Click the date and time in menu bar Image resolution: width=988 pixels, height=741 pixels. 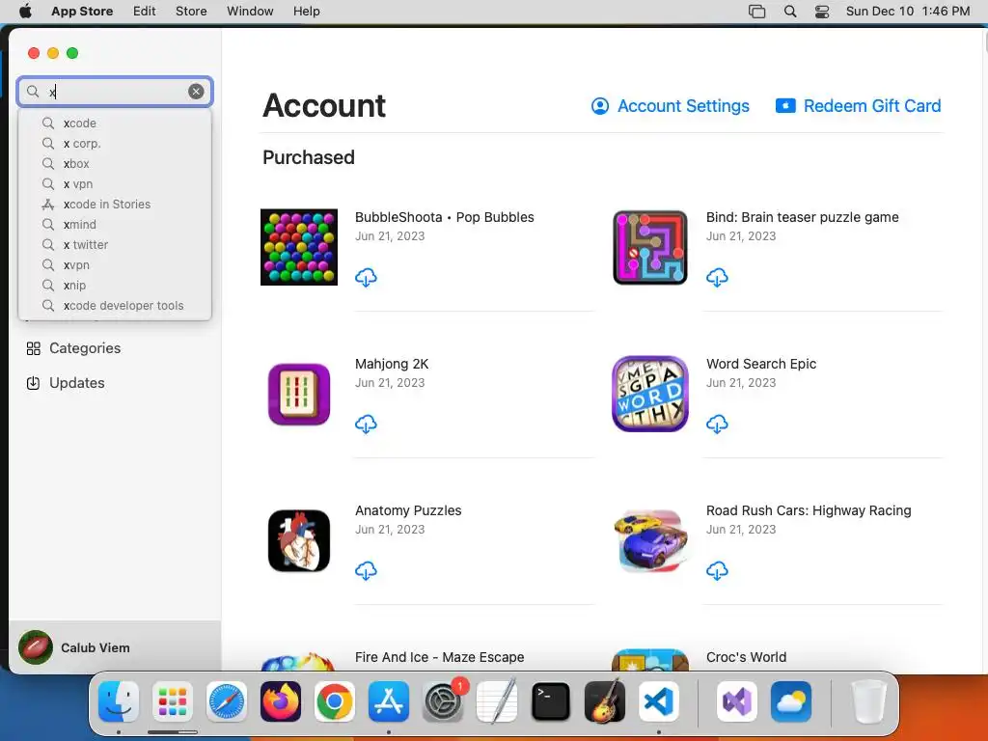pos(907,12)
